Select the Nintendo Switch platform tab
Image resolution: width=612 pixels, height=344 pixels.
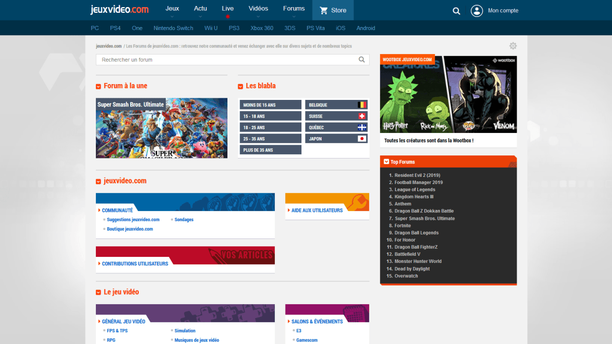173,28
